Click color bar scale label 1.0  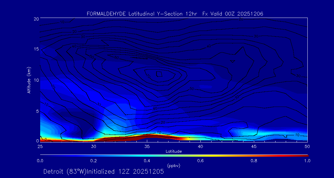tap(307, 161)
